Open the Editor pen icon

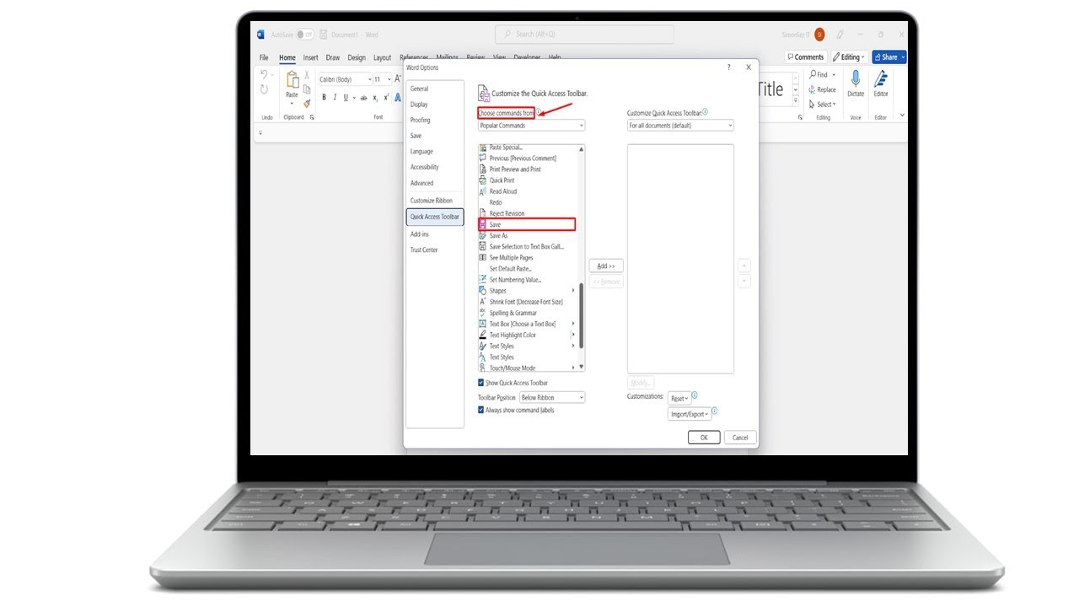[x=881, y=79]
